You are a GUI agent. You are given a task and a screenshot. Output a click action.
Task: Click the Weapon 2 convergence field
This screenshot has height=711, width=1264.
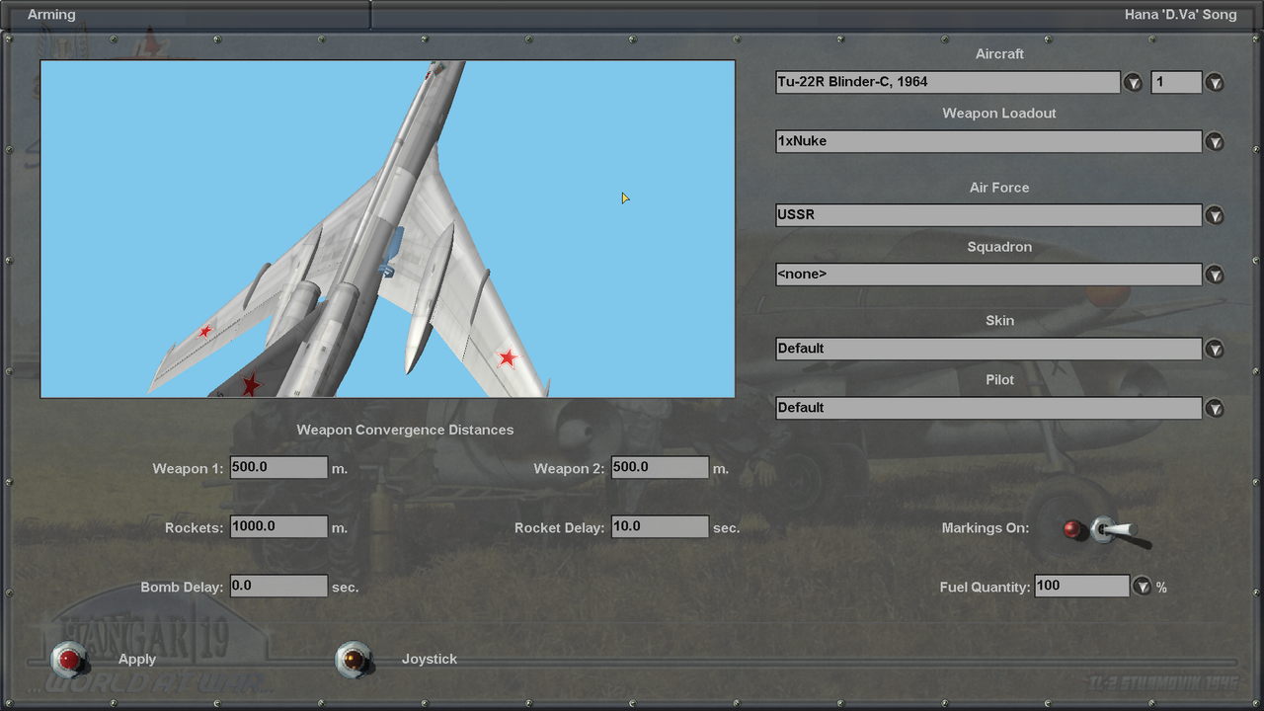pos(660,467)
